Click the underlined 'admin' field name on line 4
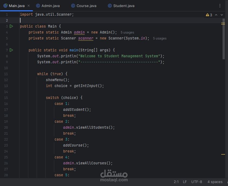Image resolution: width=228 pixels, height=186 pixels. pos(79,32)
